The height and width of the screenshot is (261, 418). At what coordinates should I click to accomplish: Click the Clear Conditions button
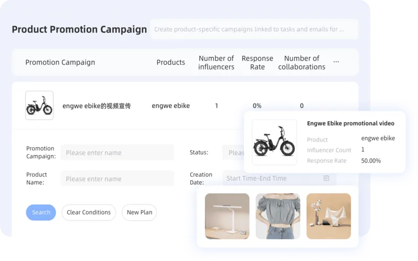click(x=89, y=212)
